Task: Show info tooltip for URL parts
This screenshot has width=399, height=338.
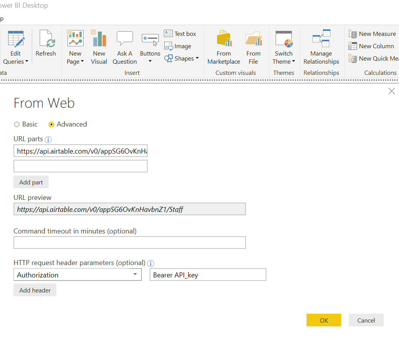Action: (48, 140)
